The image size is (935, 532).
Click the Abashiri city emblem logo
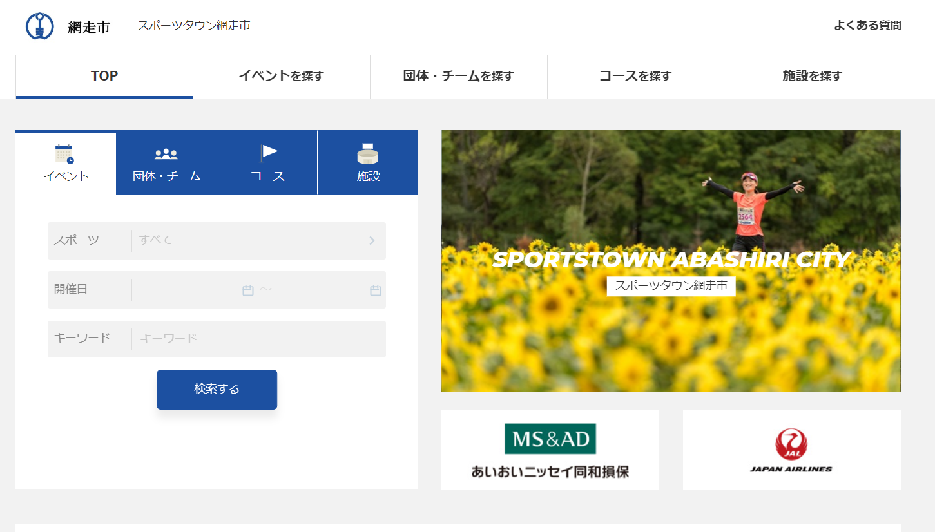39,26
